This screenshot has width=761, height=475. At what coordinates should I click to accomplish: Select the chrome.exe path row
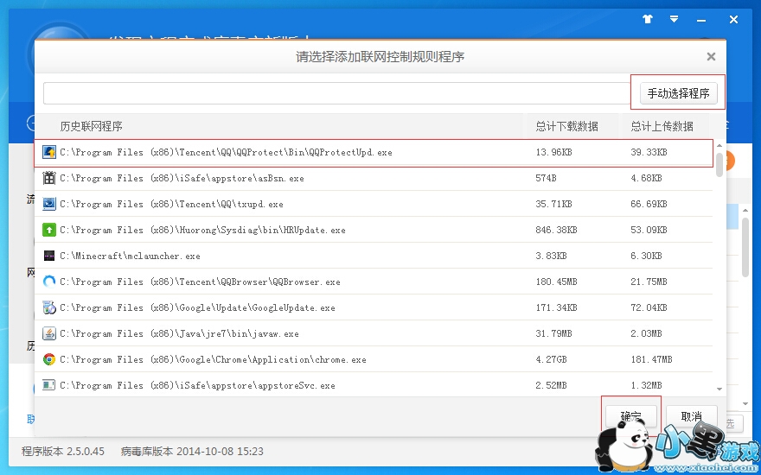374,359
